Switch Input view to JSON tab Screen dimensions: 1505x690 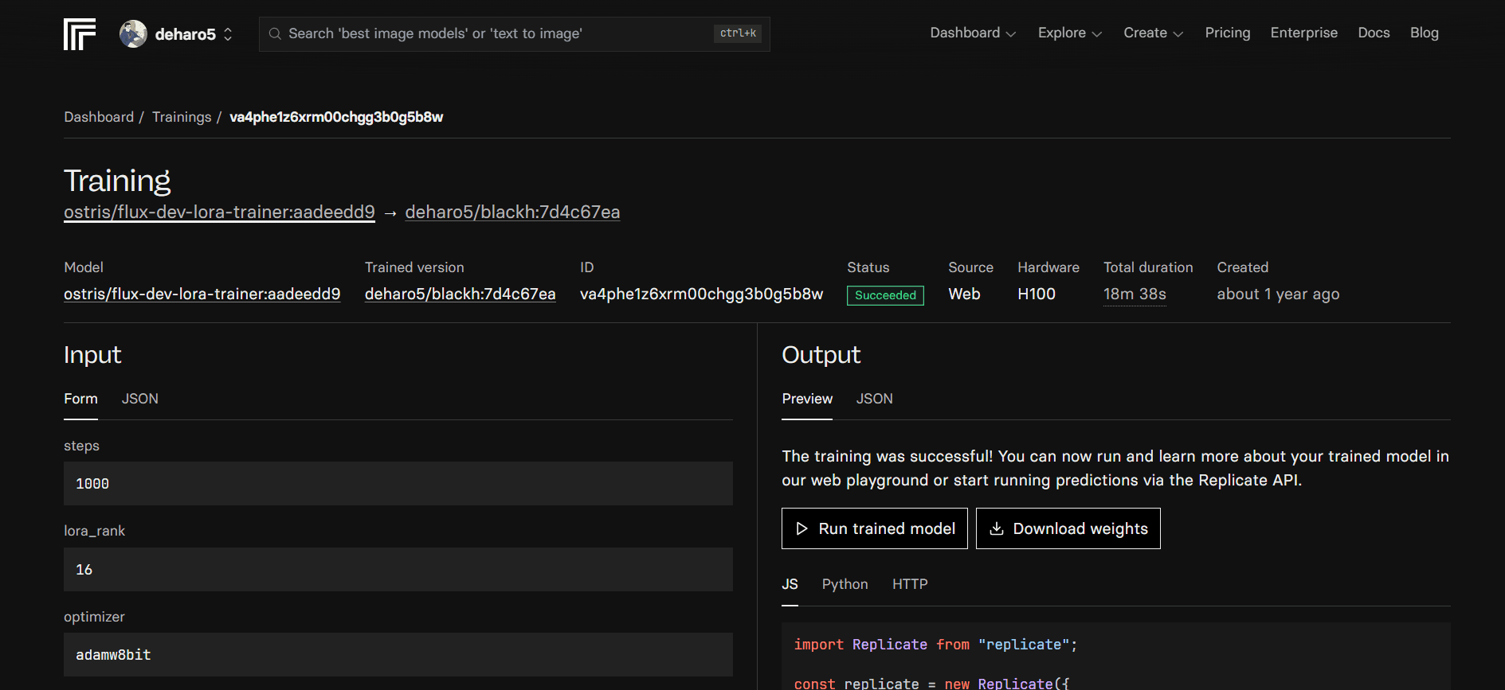click(139, 399)
